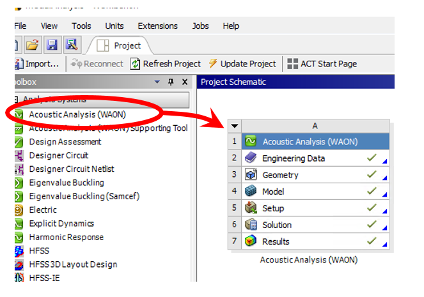Select Electric analysis system
The image size is (424, 297).
(x=43, y=209)
